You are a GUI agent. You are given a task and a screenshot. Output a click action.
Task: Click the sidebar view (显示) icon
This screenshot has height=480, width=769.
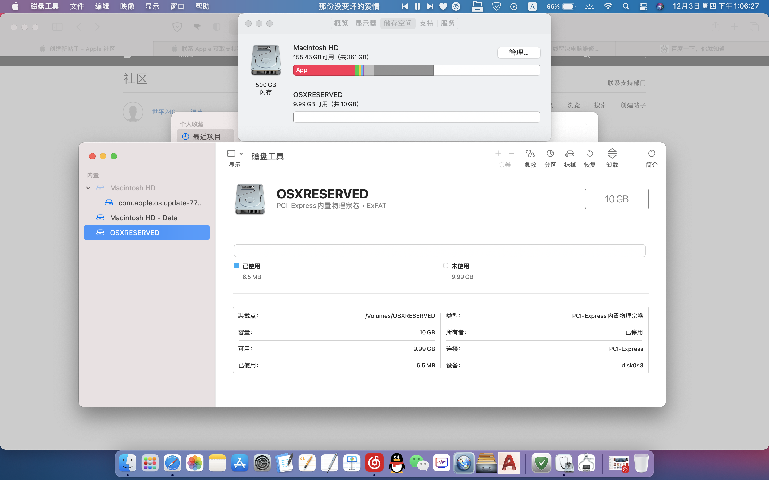pos(231,154)
